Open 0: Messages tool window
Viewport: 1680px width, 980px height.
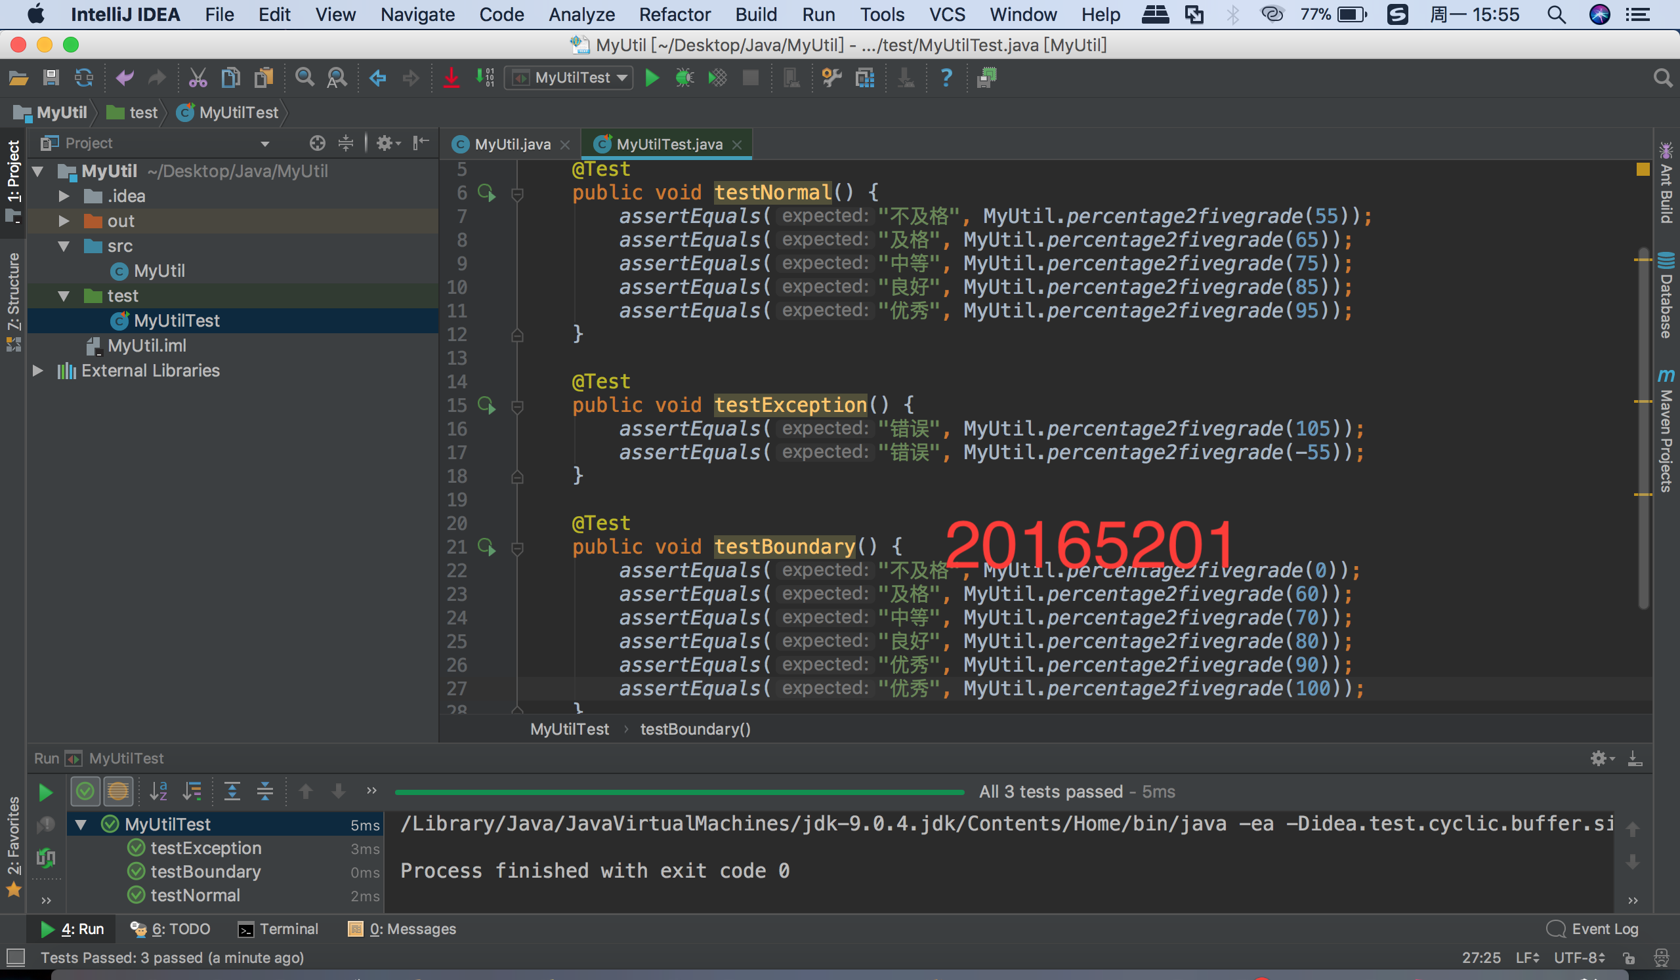click(x=402, y=929)
